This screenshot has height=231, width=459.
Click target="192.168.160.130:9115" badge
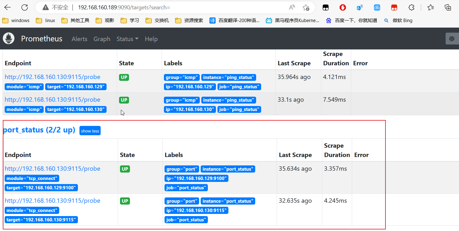click(41, 220)
